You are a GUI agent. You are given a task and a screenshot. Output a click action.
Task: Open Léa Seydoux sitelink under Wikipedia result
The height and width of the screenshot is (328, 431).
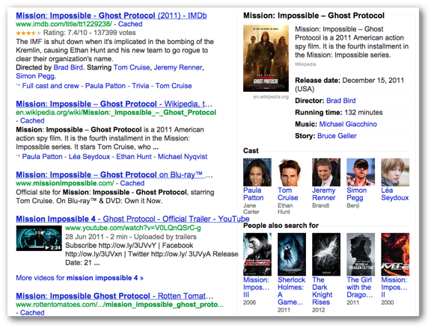[x=89, y=156]
